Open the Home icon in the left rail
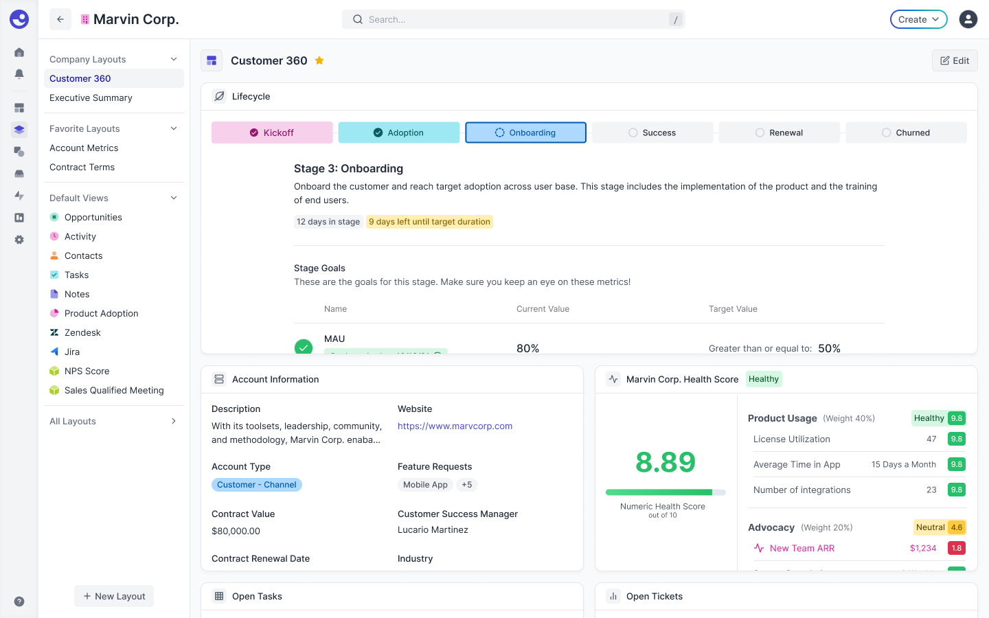 click(19, 52)
